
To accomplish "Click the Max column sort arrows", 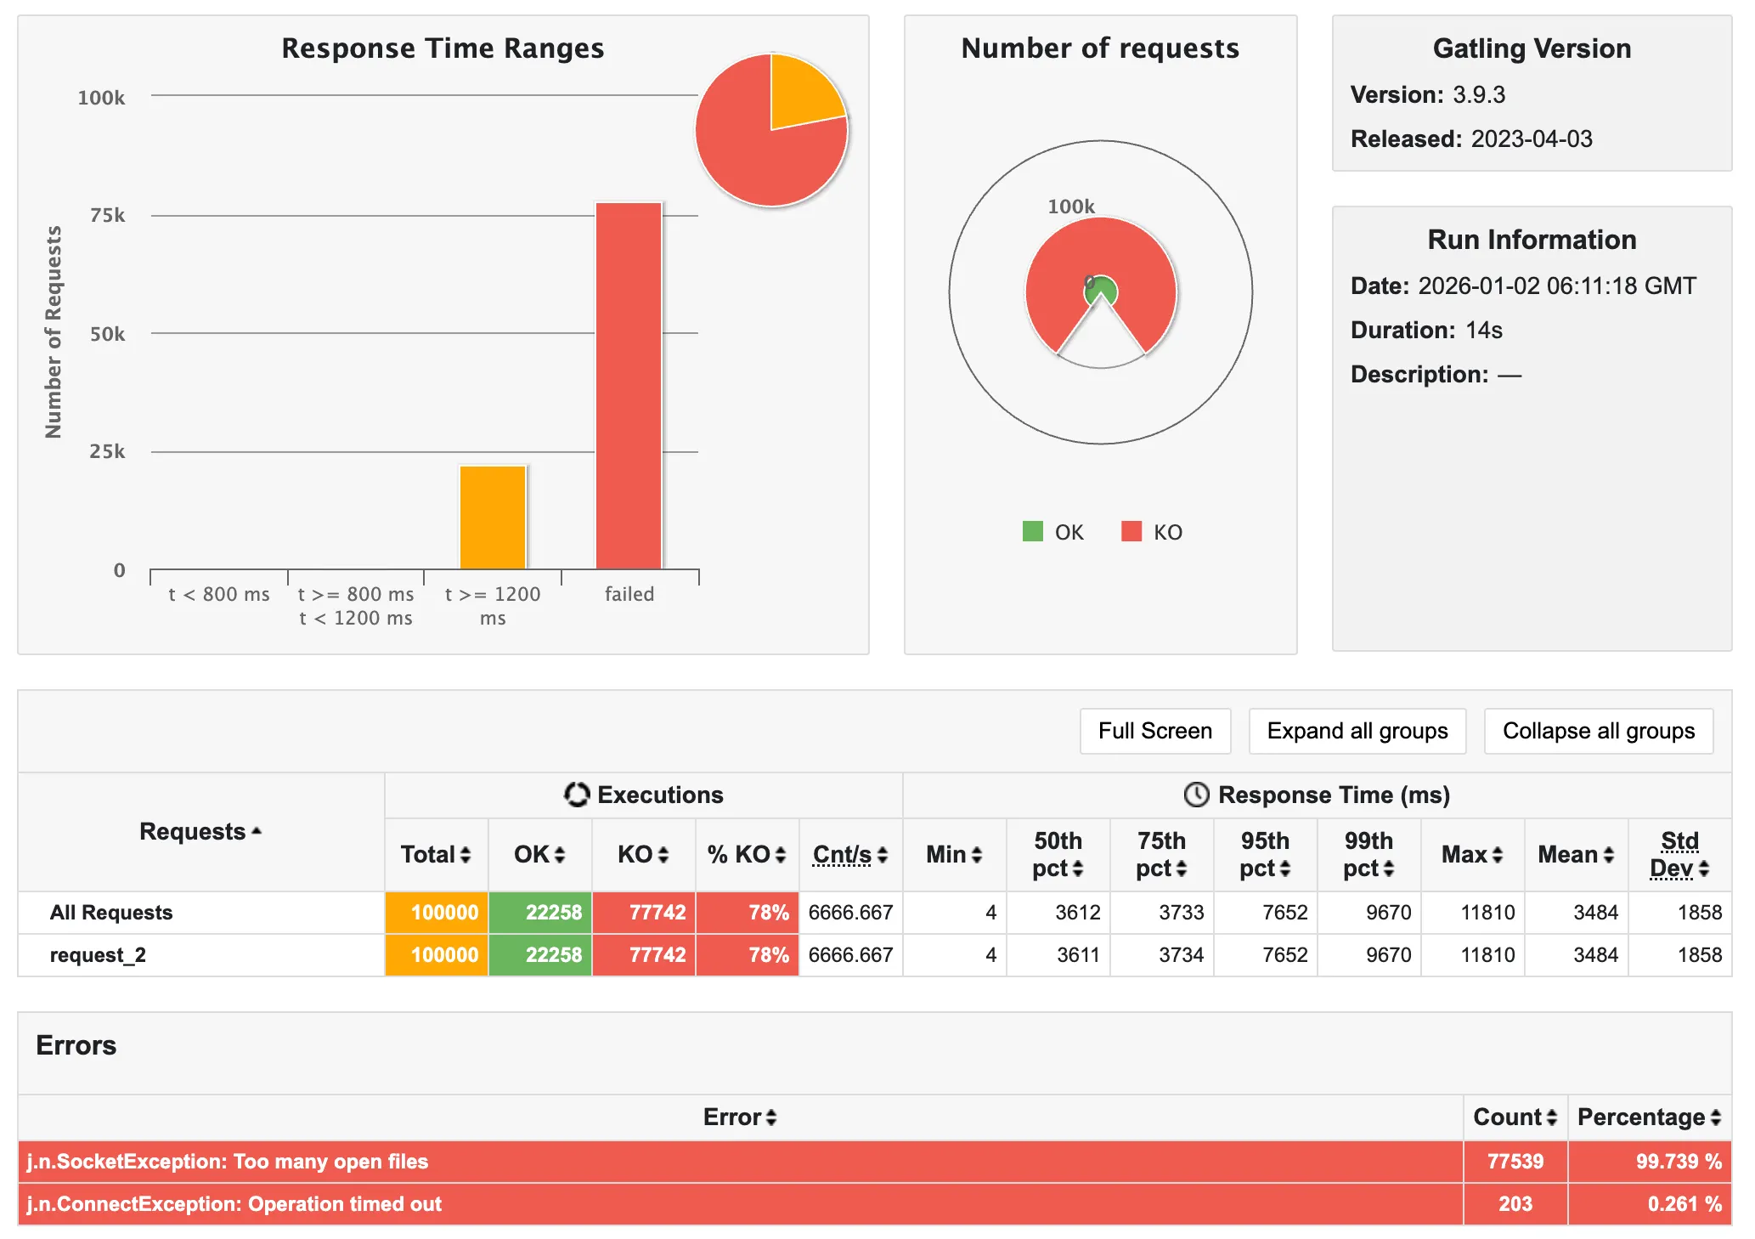I will (x=1497, y=855).
